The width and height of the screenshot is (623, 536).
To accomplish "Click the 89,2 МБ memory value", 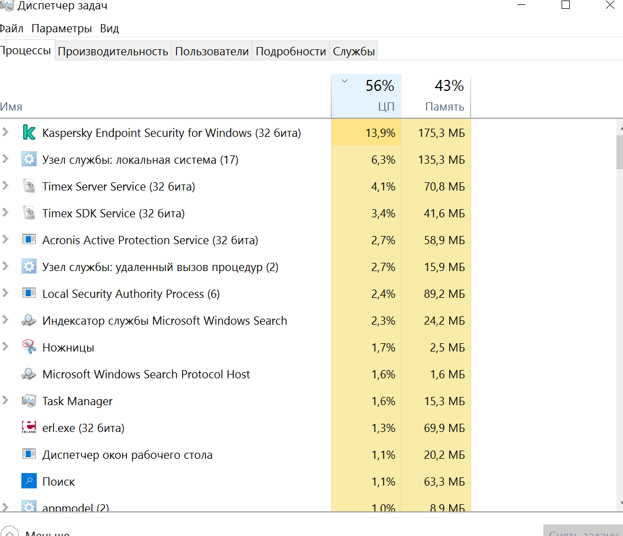I will pos(444,294).
